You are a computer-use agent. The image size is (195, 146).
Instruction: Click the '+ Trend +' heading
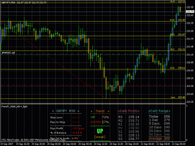point(100,111)
